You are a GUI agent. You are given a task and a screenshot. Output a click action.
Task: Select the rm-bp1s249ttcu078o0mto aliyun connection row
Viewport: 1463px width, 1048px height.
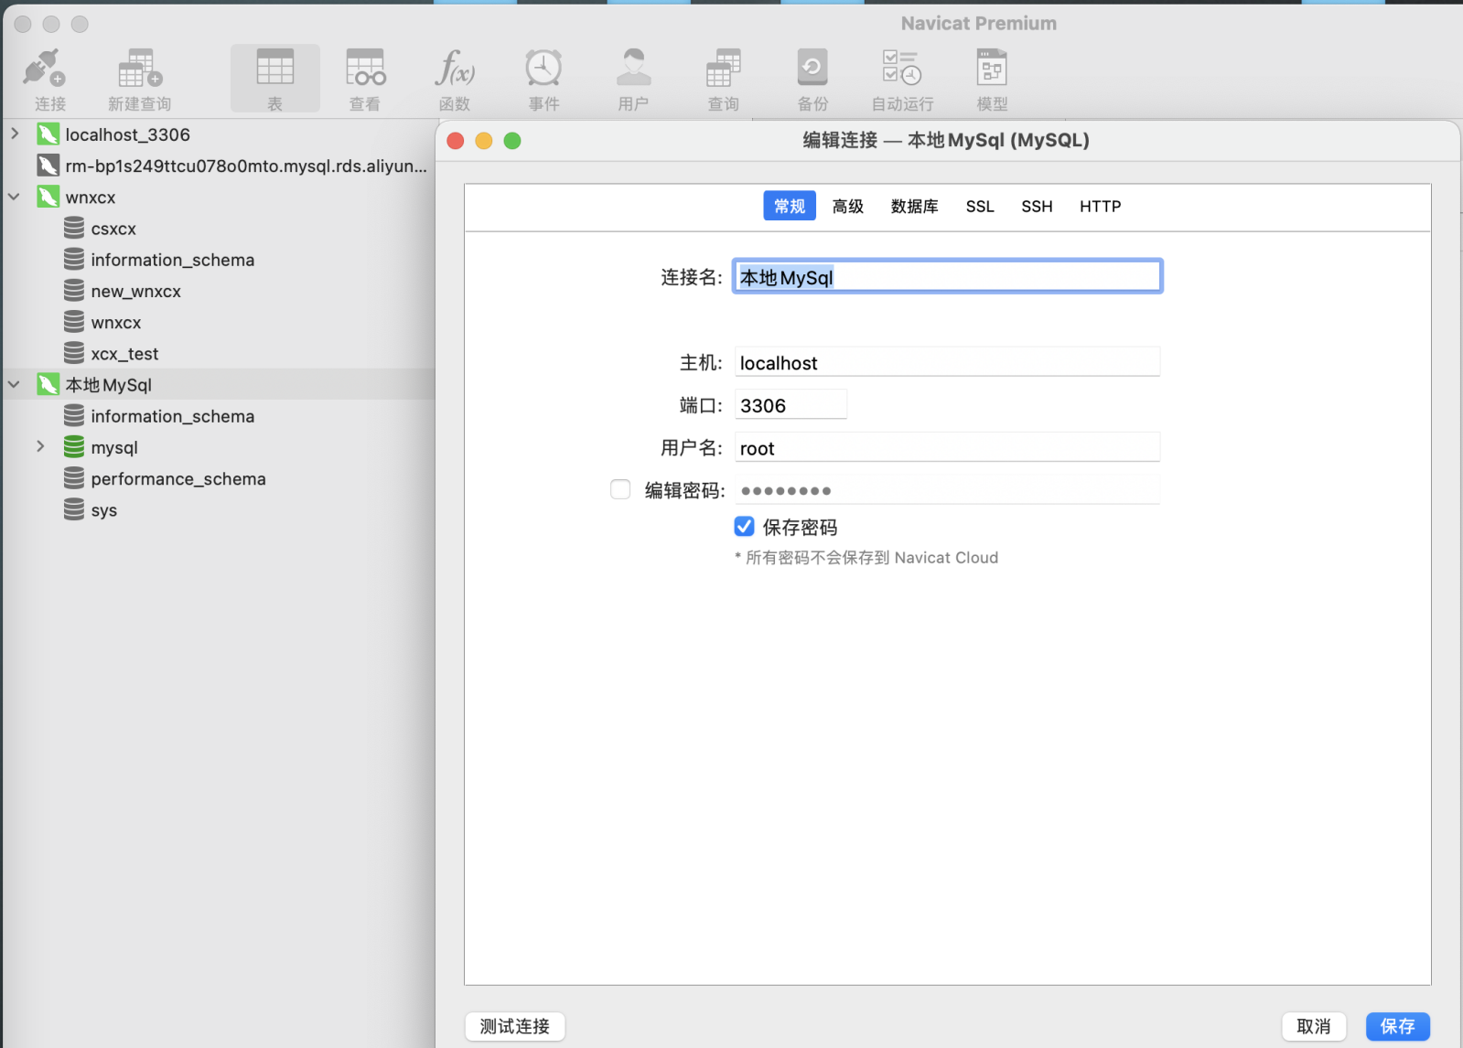[219, 166]
